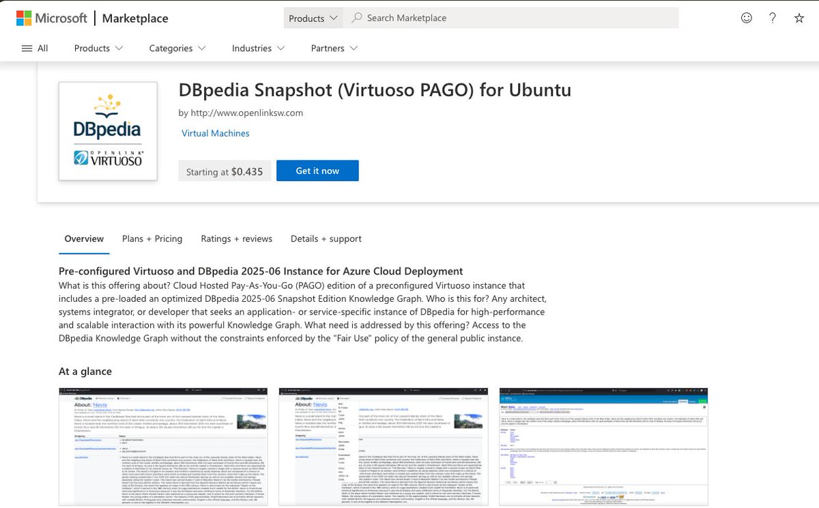The height and width of the screenshot is (508, 819).
Task: Expand the Partners dropdown
Action: click(x=332, y=48)
